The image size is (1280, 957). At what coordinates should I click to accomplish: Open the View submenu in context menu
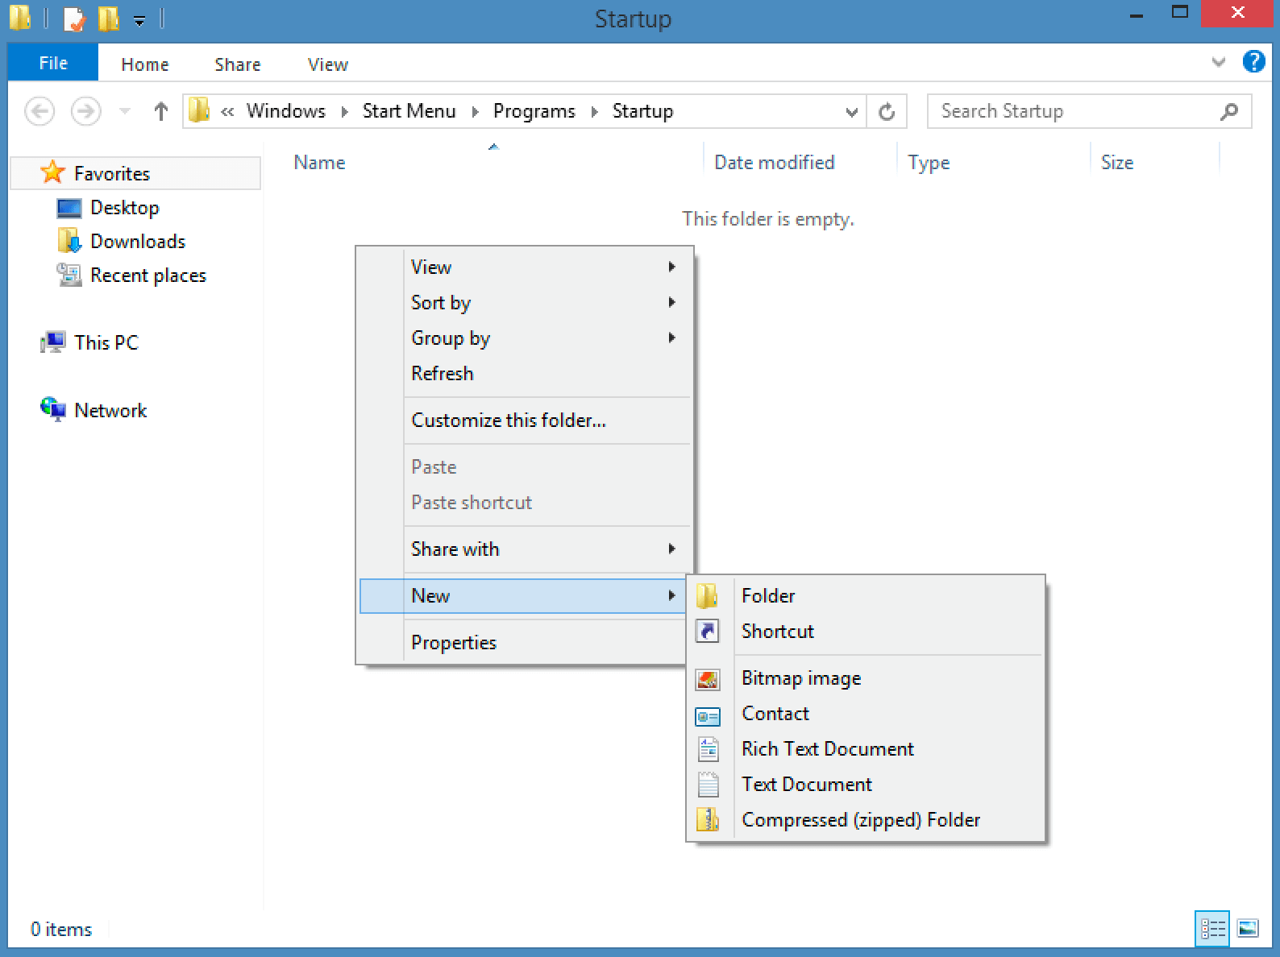coord(525,267)
